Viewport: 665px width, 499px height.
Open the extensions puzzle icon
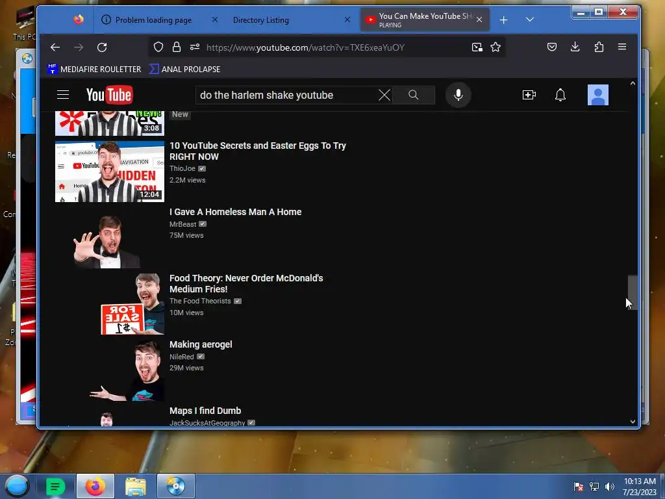pyautogui.click(x=599, y=47)
